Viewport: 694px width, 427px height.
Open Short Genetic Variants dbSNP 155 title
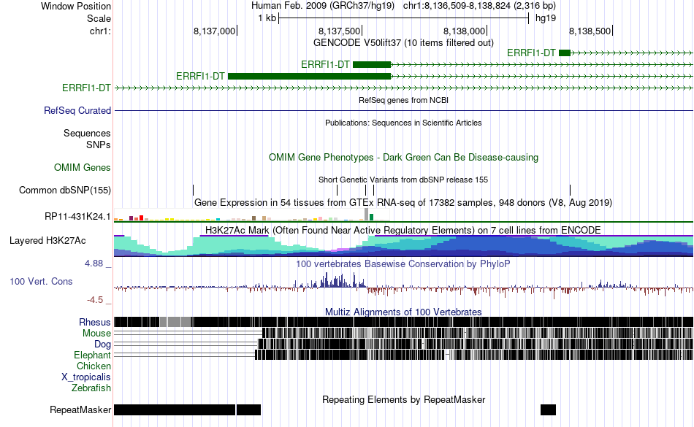click(x=403, y=180)
